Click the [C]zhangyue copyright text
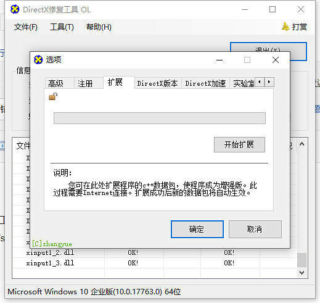The width and height of the screenshot is (320, 303). [52, 244]
